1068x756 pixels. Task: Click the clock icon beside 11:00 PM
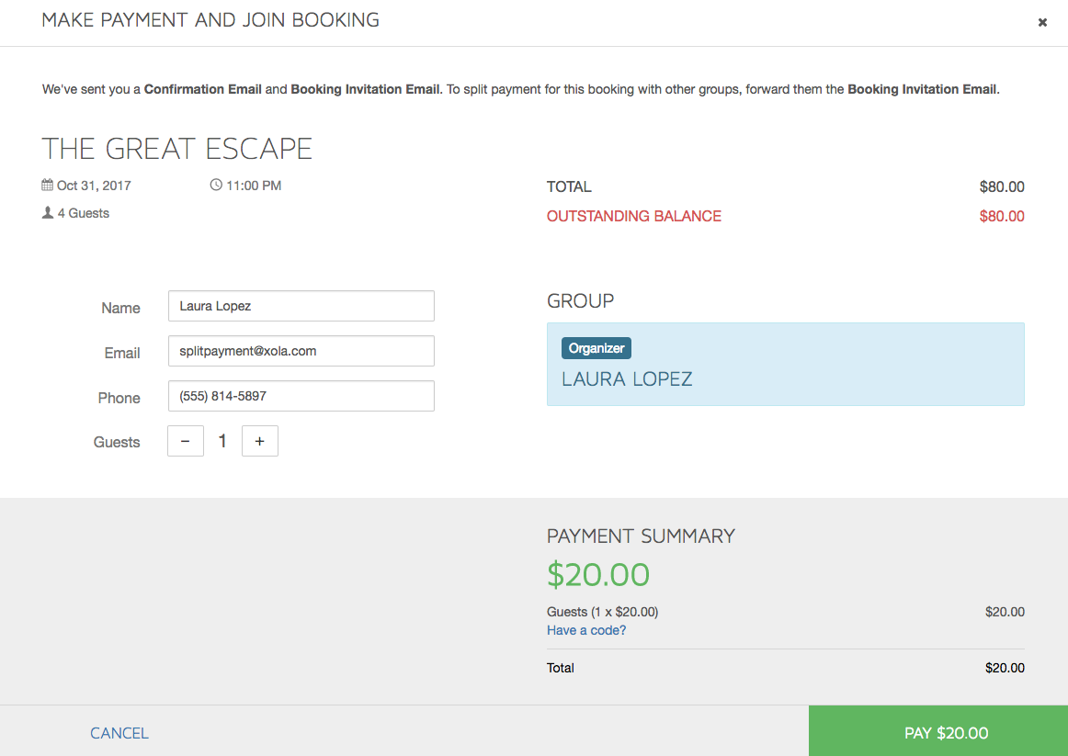(216, 185)
